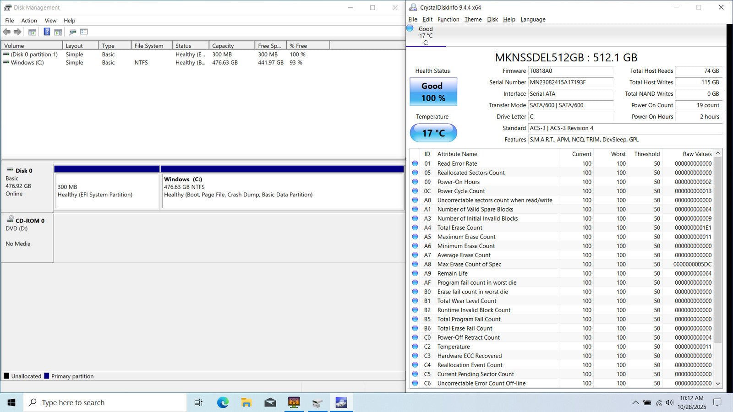This screenshot has width=733, height=412.
Task: Open the Action menu in Disk Management
Action: [29, 21]
